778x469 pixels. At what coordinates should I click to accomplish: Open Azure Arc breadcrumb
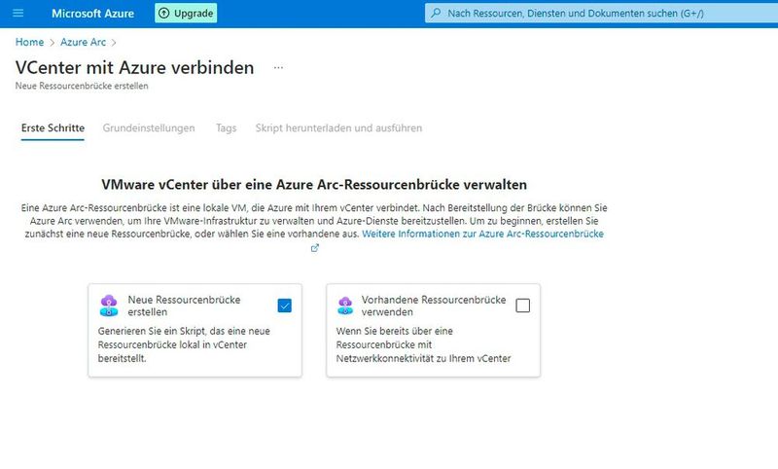(x=83, y=42)
